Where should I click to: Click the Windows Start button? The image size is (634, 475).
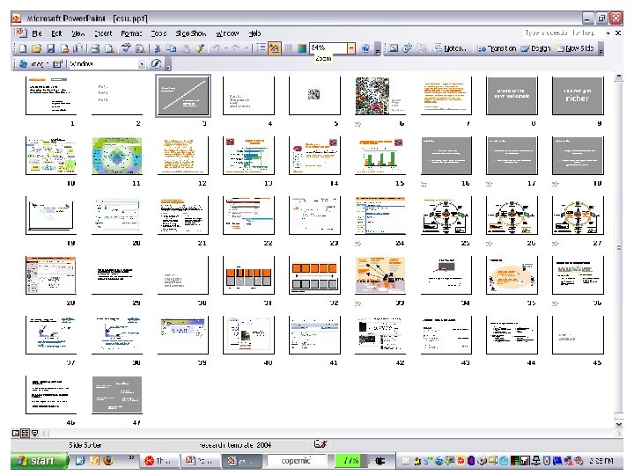[x=39, y=460]
